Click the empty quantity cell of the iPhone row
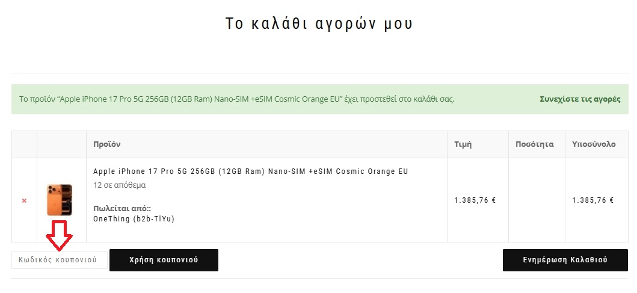 (x=537, y=200)
